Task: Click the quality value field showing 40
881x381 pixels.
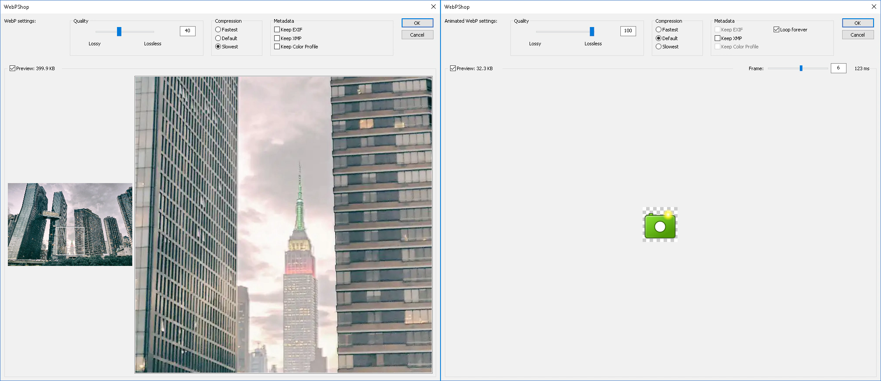Action: click(x=187, y=31)
